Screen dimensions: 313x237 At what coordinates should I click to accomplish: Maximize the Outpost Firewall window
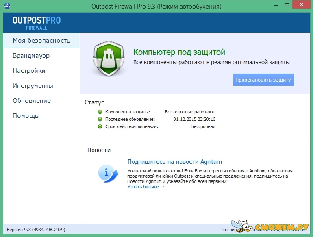tap(287, 5)
